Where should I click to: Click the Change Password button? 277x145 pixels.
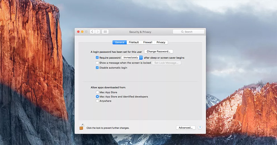click(x=159, y=52)
